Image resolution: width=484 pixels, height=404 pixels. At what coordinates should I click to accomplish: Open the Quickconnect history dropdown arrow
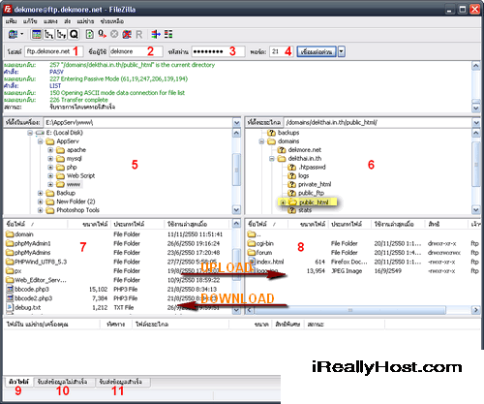click(x=342, y=51)
